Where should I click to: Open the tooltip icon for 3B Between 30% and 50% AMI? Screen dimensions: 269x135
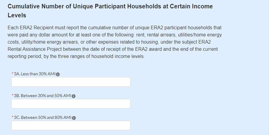pos(74,96)
